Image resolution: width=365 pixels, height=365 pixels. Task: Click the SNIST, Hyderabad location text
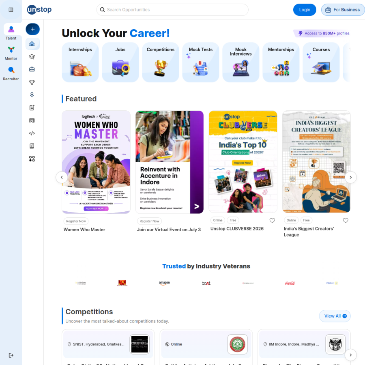[99, 344]
